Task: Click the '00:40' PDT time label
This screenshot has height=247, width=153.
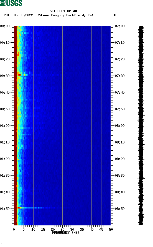Action: (x=5, y=92)
